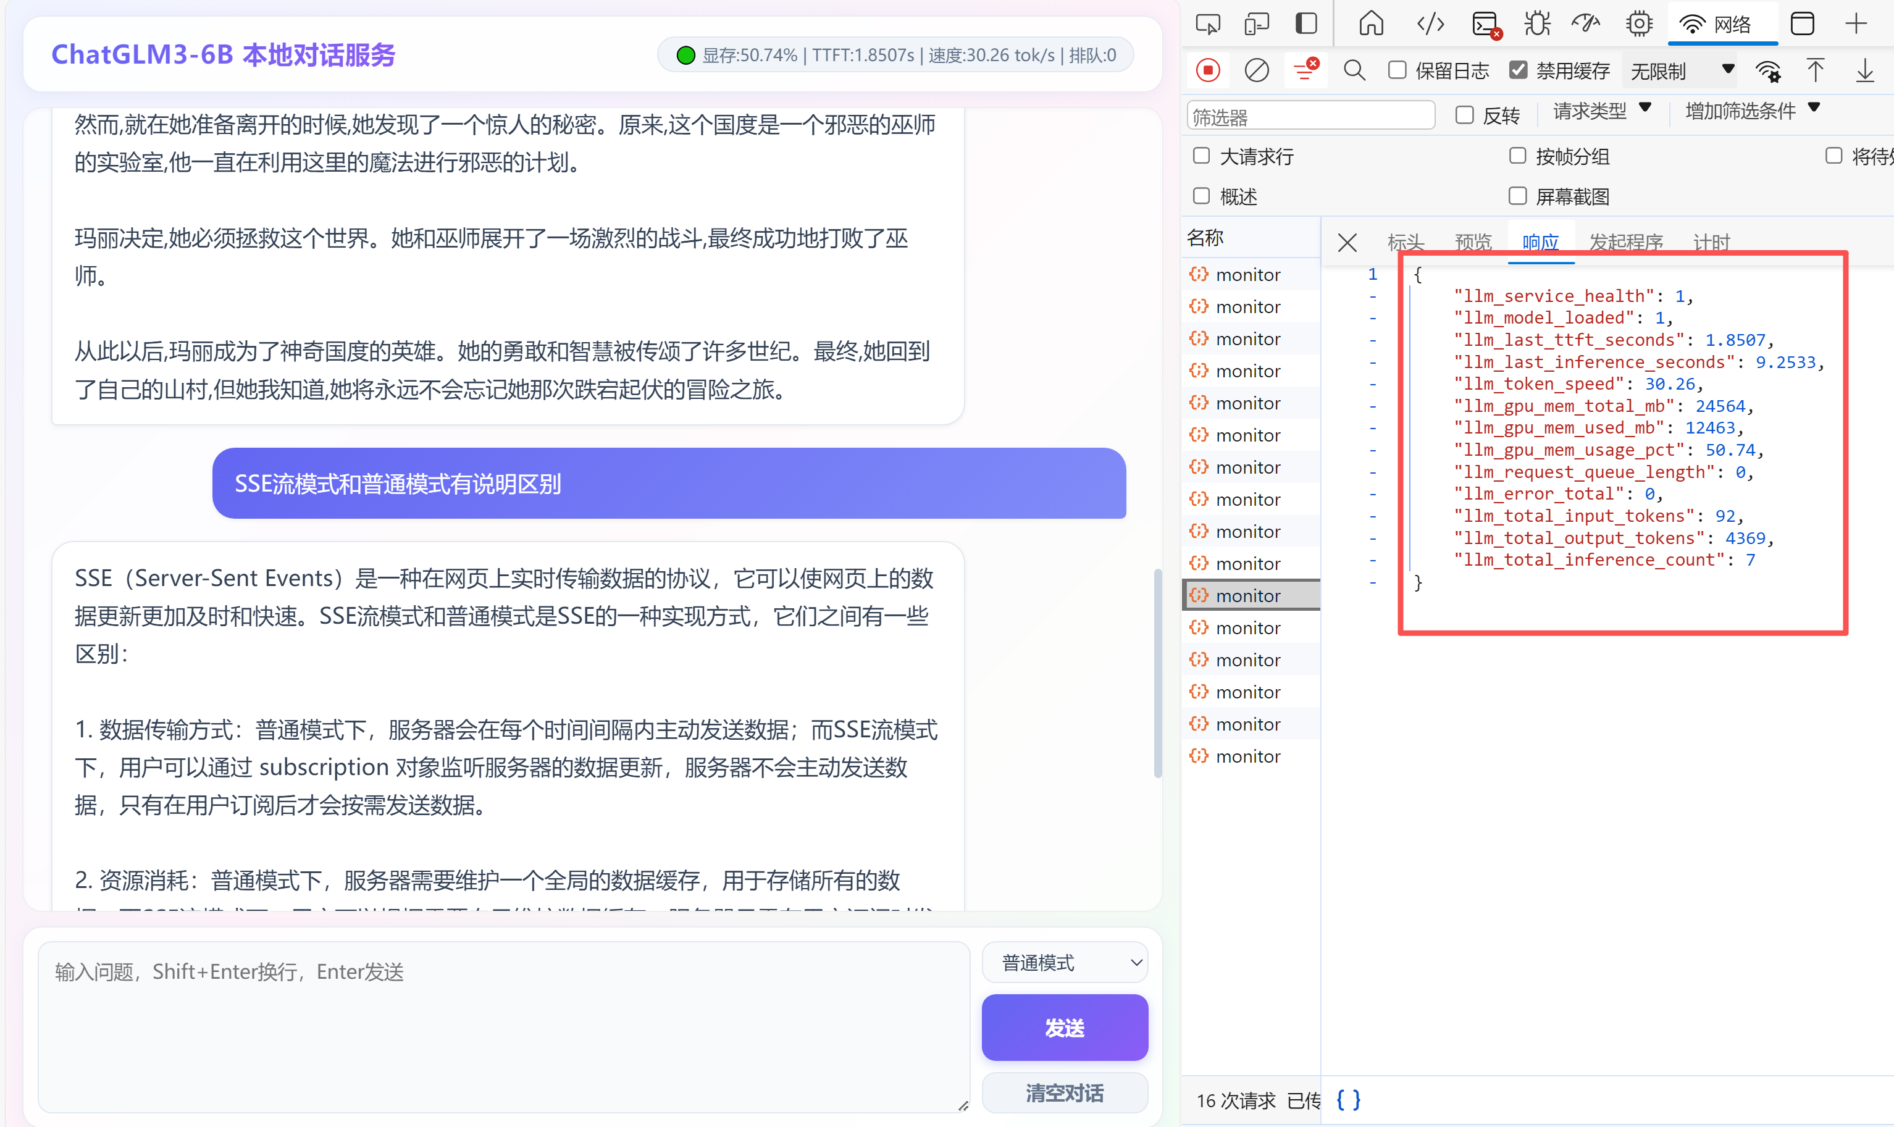1894x1127 pixels.
Task: Click the 清空对话 button
Action: [x=1065, y=1093]
